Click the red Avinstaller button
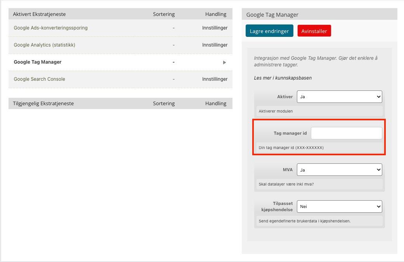Viewport: 404px width, 262px height. 314,31
